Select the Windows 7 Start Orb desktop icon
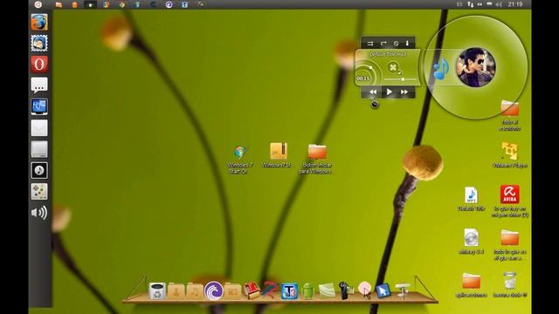Viewport: 559px width, 314px height. click(240, 160)
